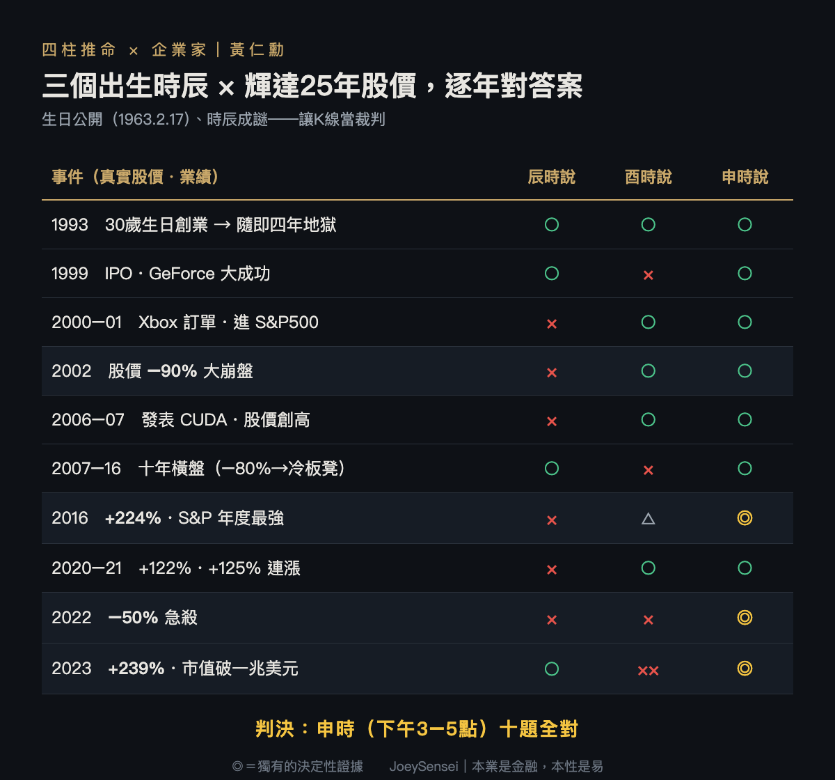This screenshot has height=780, width=835.
Task: Click the 2002 股價 −90% 大崩盤 row label
Action: (152, 371)
